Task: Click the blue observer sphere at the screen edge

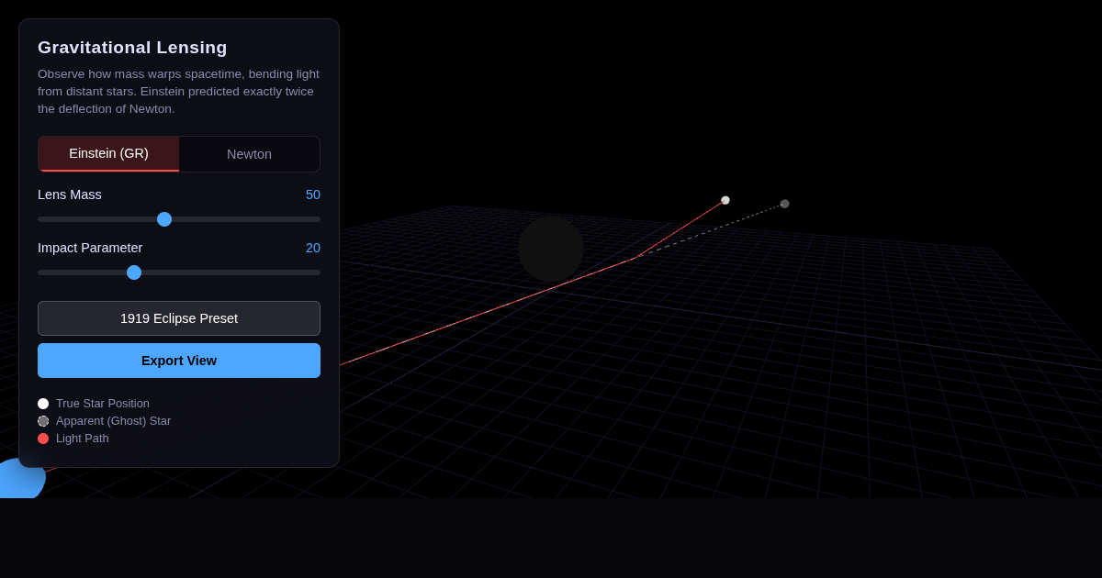Action: point(20,479)
